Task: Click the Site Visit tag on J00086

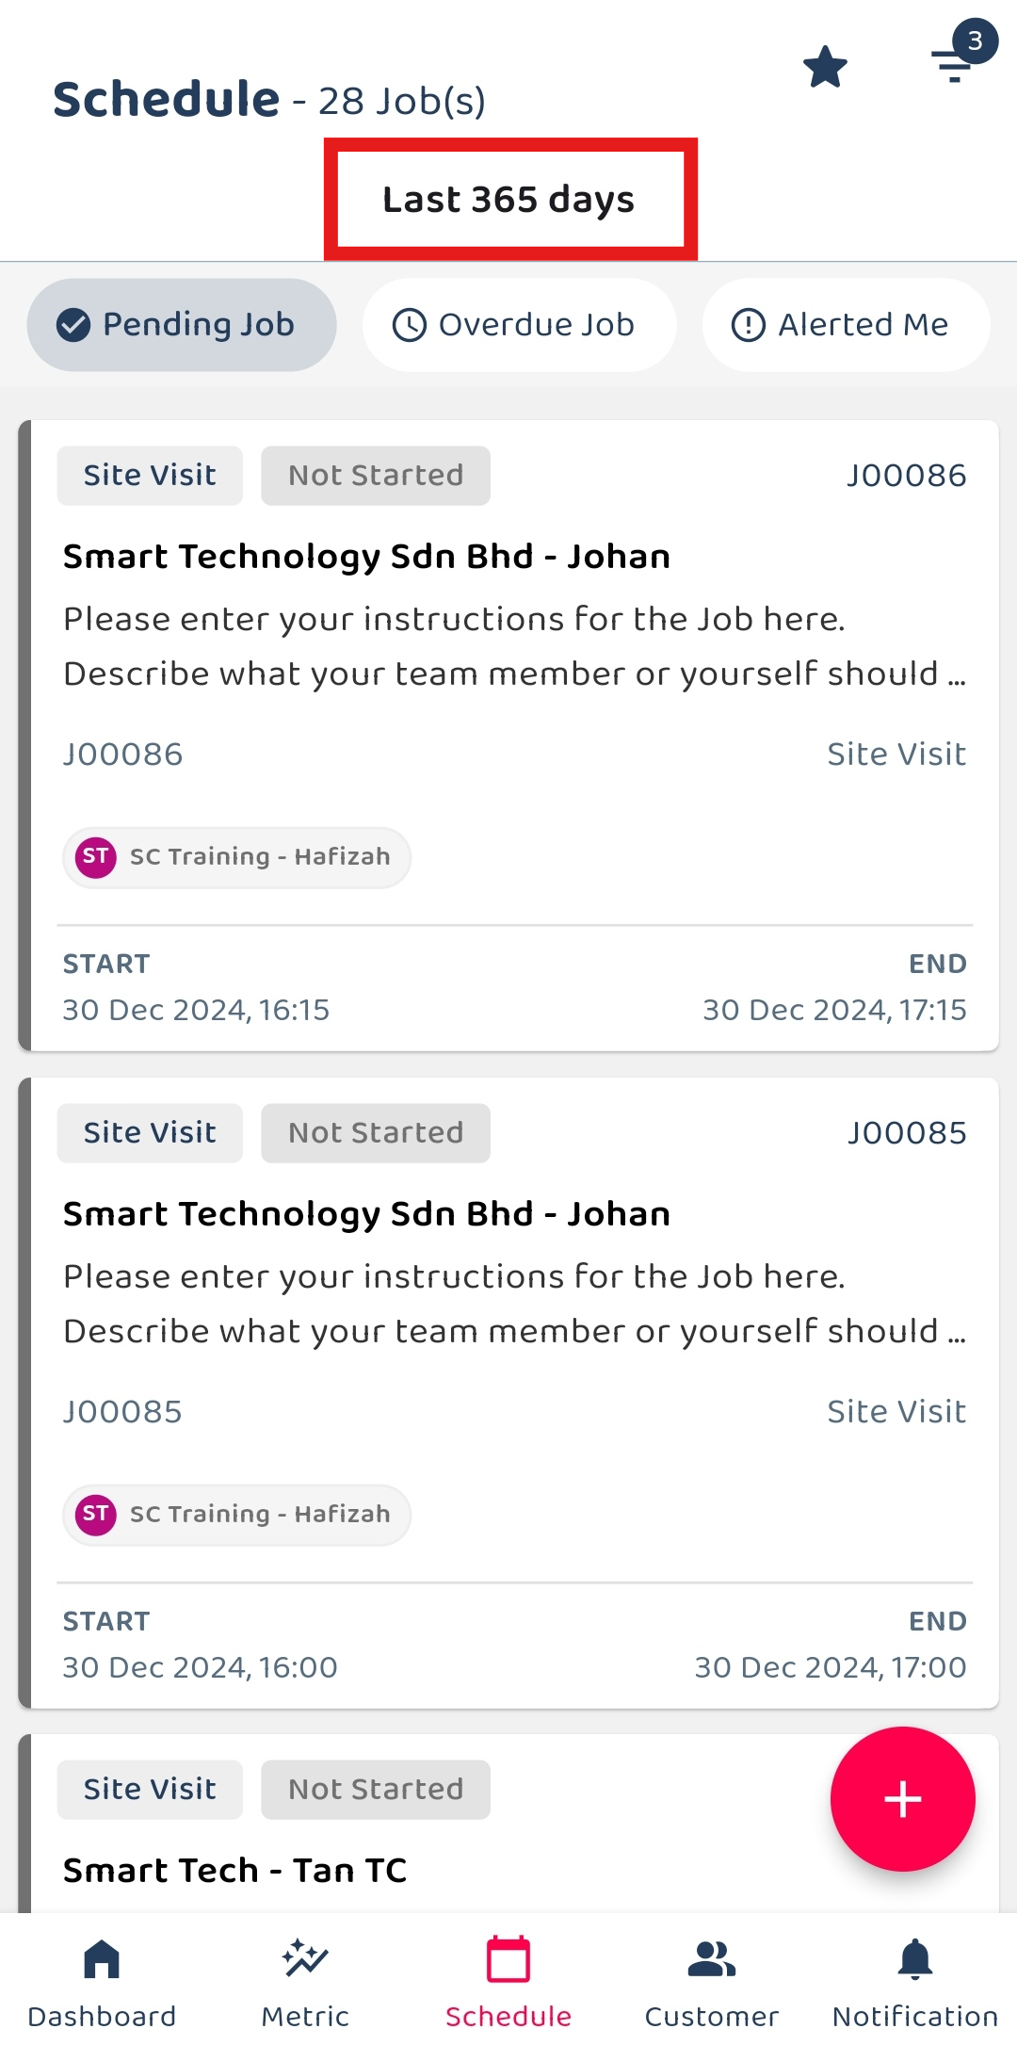Action: (x=150, y=476)
